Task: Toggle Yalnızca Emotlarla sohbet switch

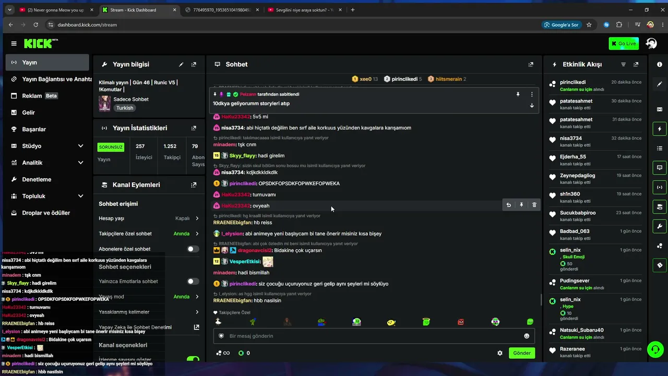Action: (193, 281)
